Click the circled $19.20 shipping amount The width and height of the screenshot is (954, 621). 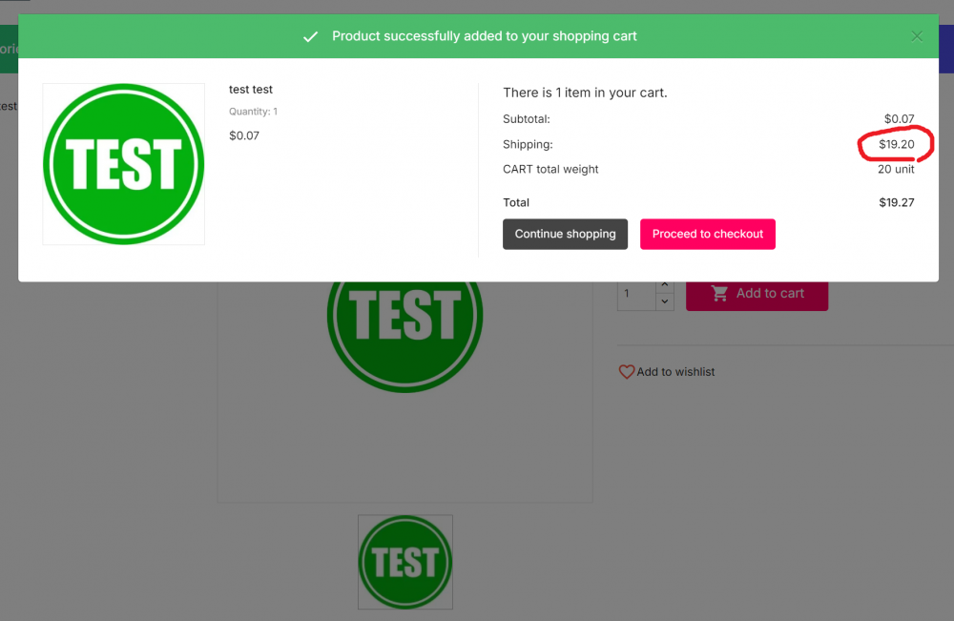895,144
